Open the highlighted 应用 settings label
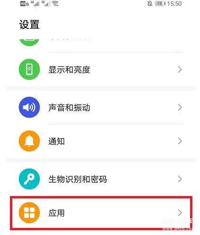This screenshot has height=235, width=200. [56, 213]
